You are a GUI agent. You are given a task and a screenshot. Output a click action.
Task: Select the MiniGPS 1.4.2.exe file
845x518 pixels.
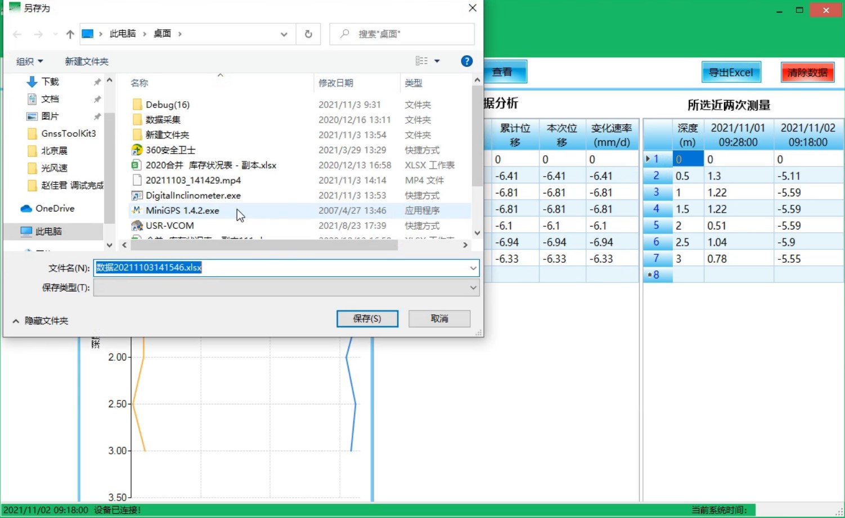click(x=182, y=210)
